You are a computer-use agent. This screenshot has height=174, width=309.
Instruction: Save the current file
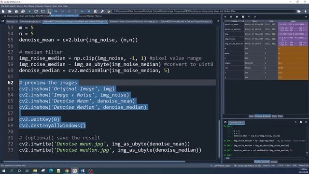pos(16,12)
